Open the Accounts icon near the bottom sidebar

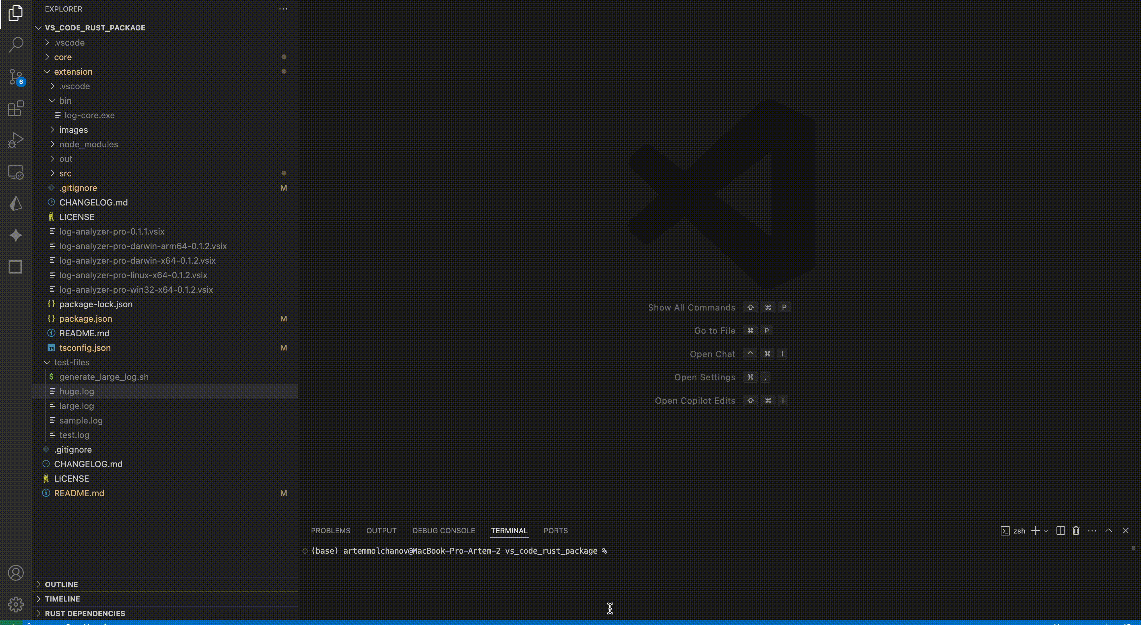tap(16, 573)
